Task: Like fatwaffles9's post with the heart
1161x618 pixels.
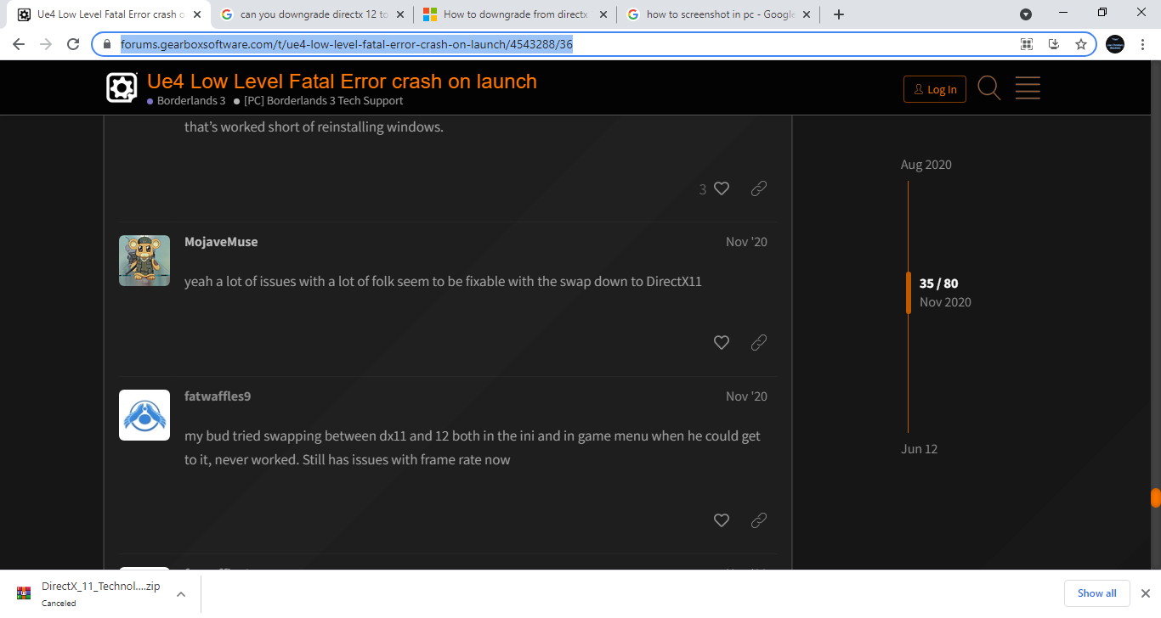Action: 722,520
